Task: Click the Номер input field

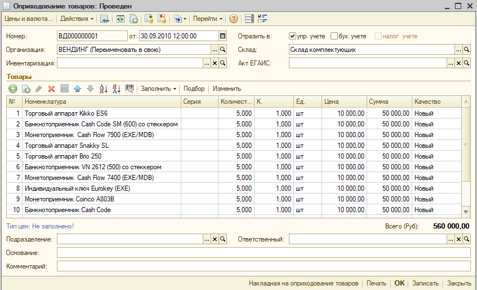Action: point(92,36)
